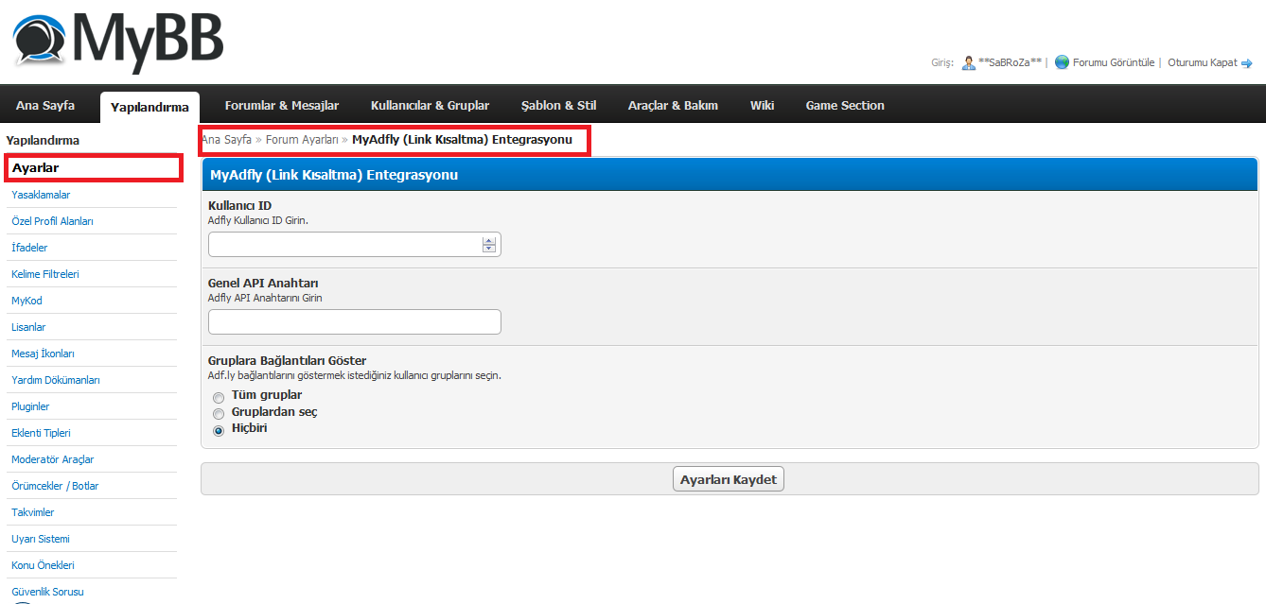Screen dimensions: 1266x604
Task: Click the Ana Sayfa breadcrumb link
Action: (x=227, y=139)
